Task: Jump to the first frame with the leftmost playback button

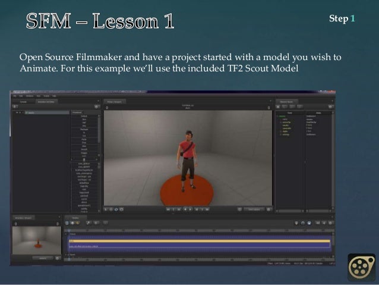Action: [168, 209]
